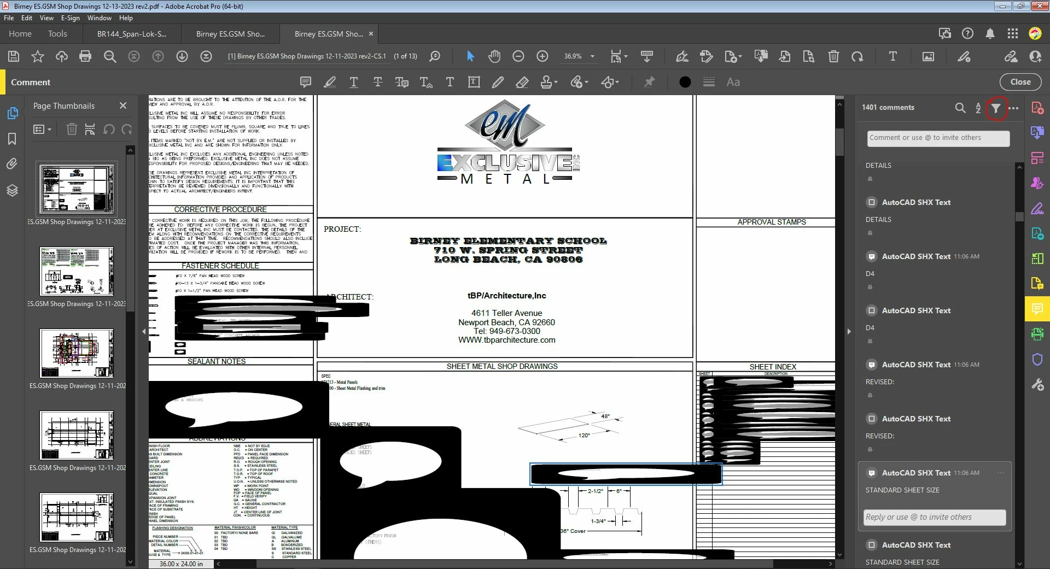
Task: Open Layers panel in left sidebar
Action: click(x=12, y=190)
